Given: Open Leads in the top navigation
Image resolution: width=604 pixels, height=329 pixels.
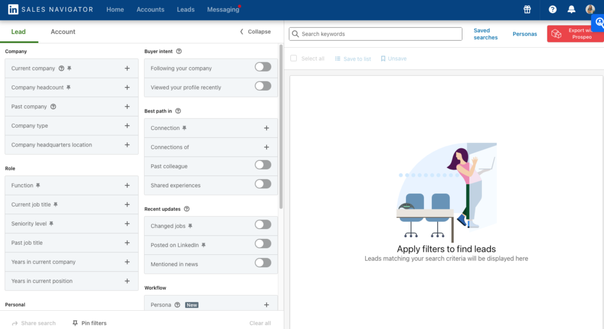Looking at the screenshot, I should coord(186,9).
